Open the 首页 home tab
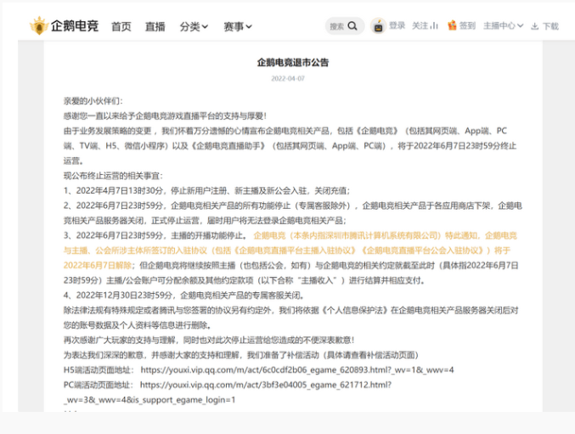This screenshot has width=575, height=434. point(121,26)
